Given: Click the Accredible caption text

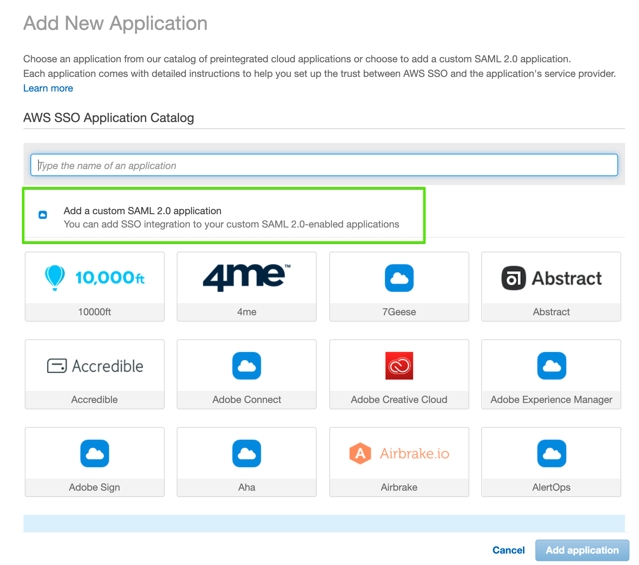Looking at the screenshot, I should click(94, 399).
